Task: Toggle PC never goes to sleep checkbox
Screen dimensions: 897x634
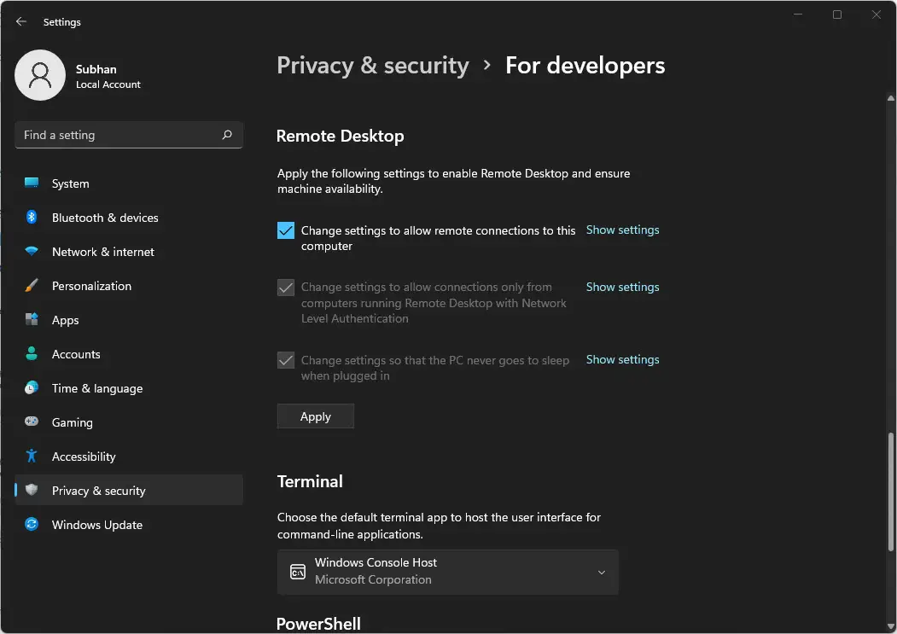Action: point(285,360)
